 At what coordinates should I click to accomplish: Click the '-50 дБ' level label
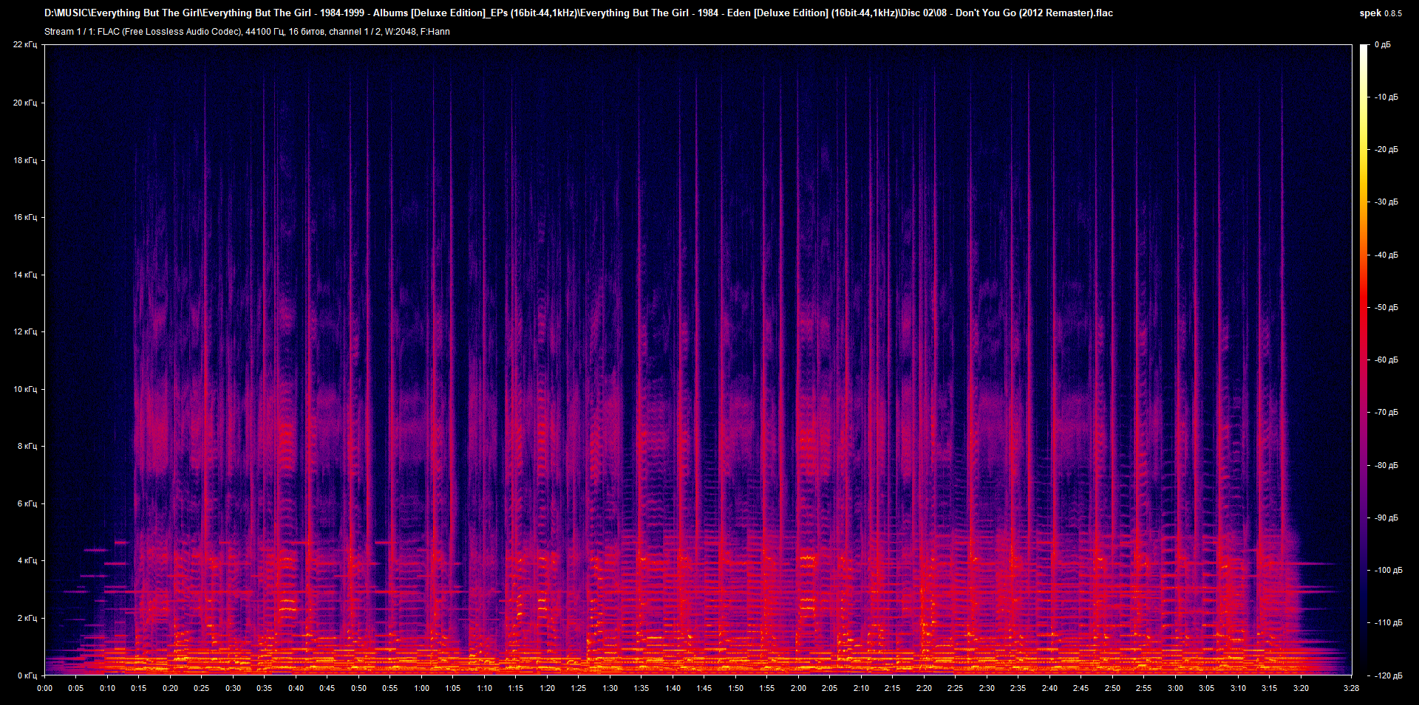coord(1386,308)
